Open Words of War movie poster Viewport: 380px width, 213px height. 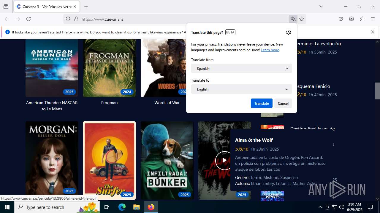tap(163, 68)
